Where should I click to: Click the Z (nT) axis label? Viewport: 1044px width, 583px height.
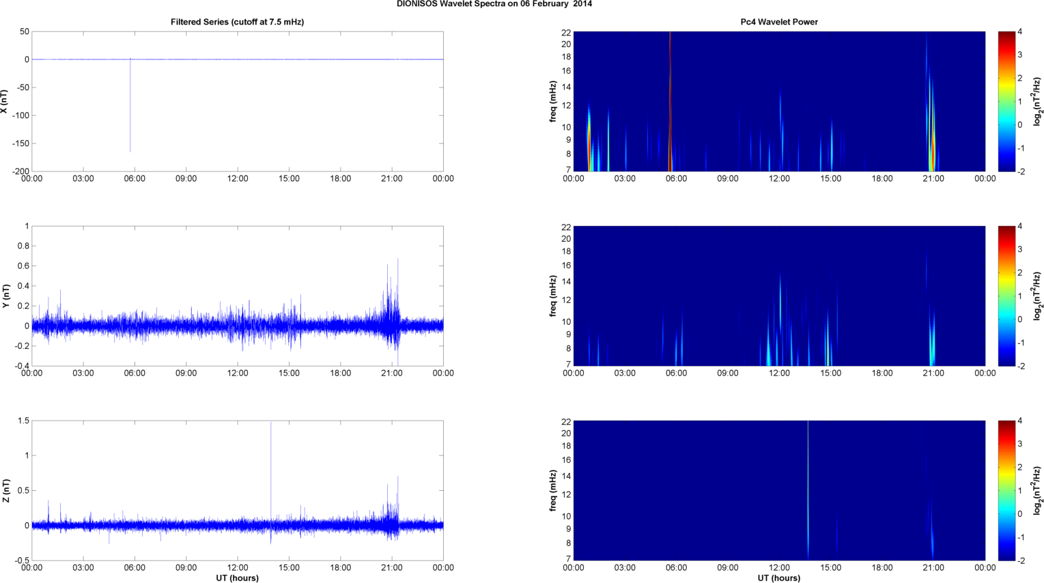[x=5, y=490]
